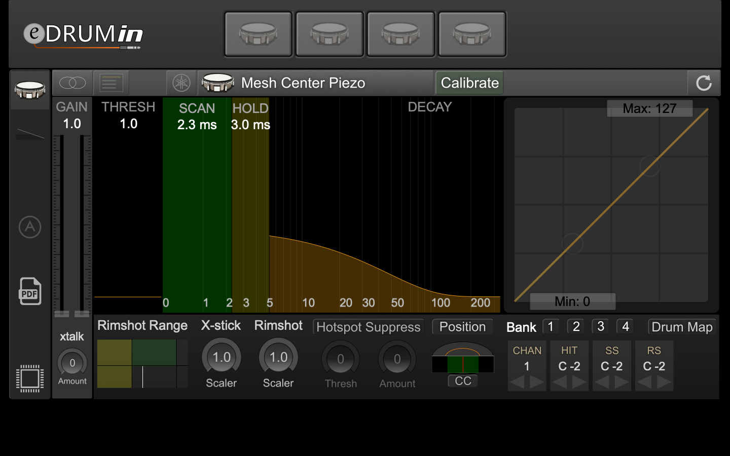Open the chip firmware icon
The height and width of the screenshot is (456, 730).
tap(30, 378)
